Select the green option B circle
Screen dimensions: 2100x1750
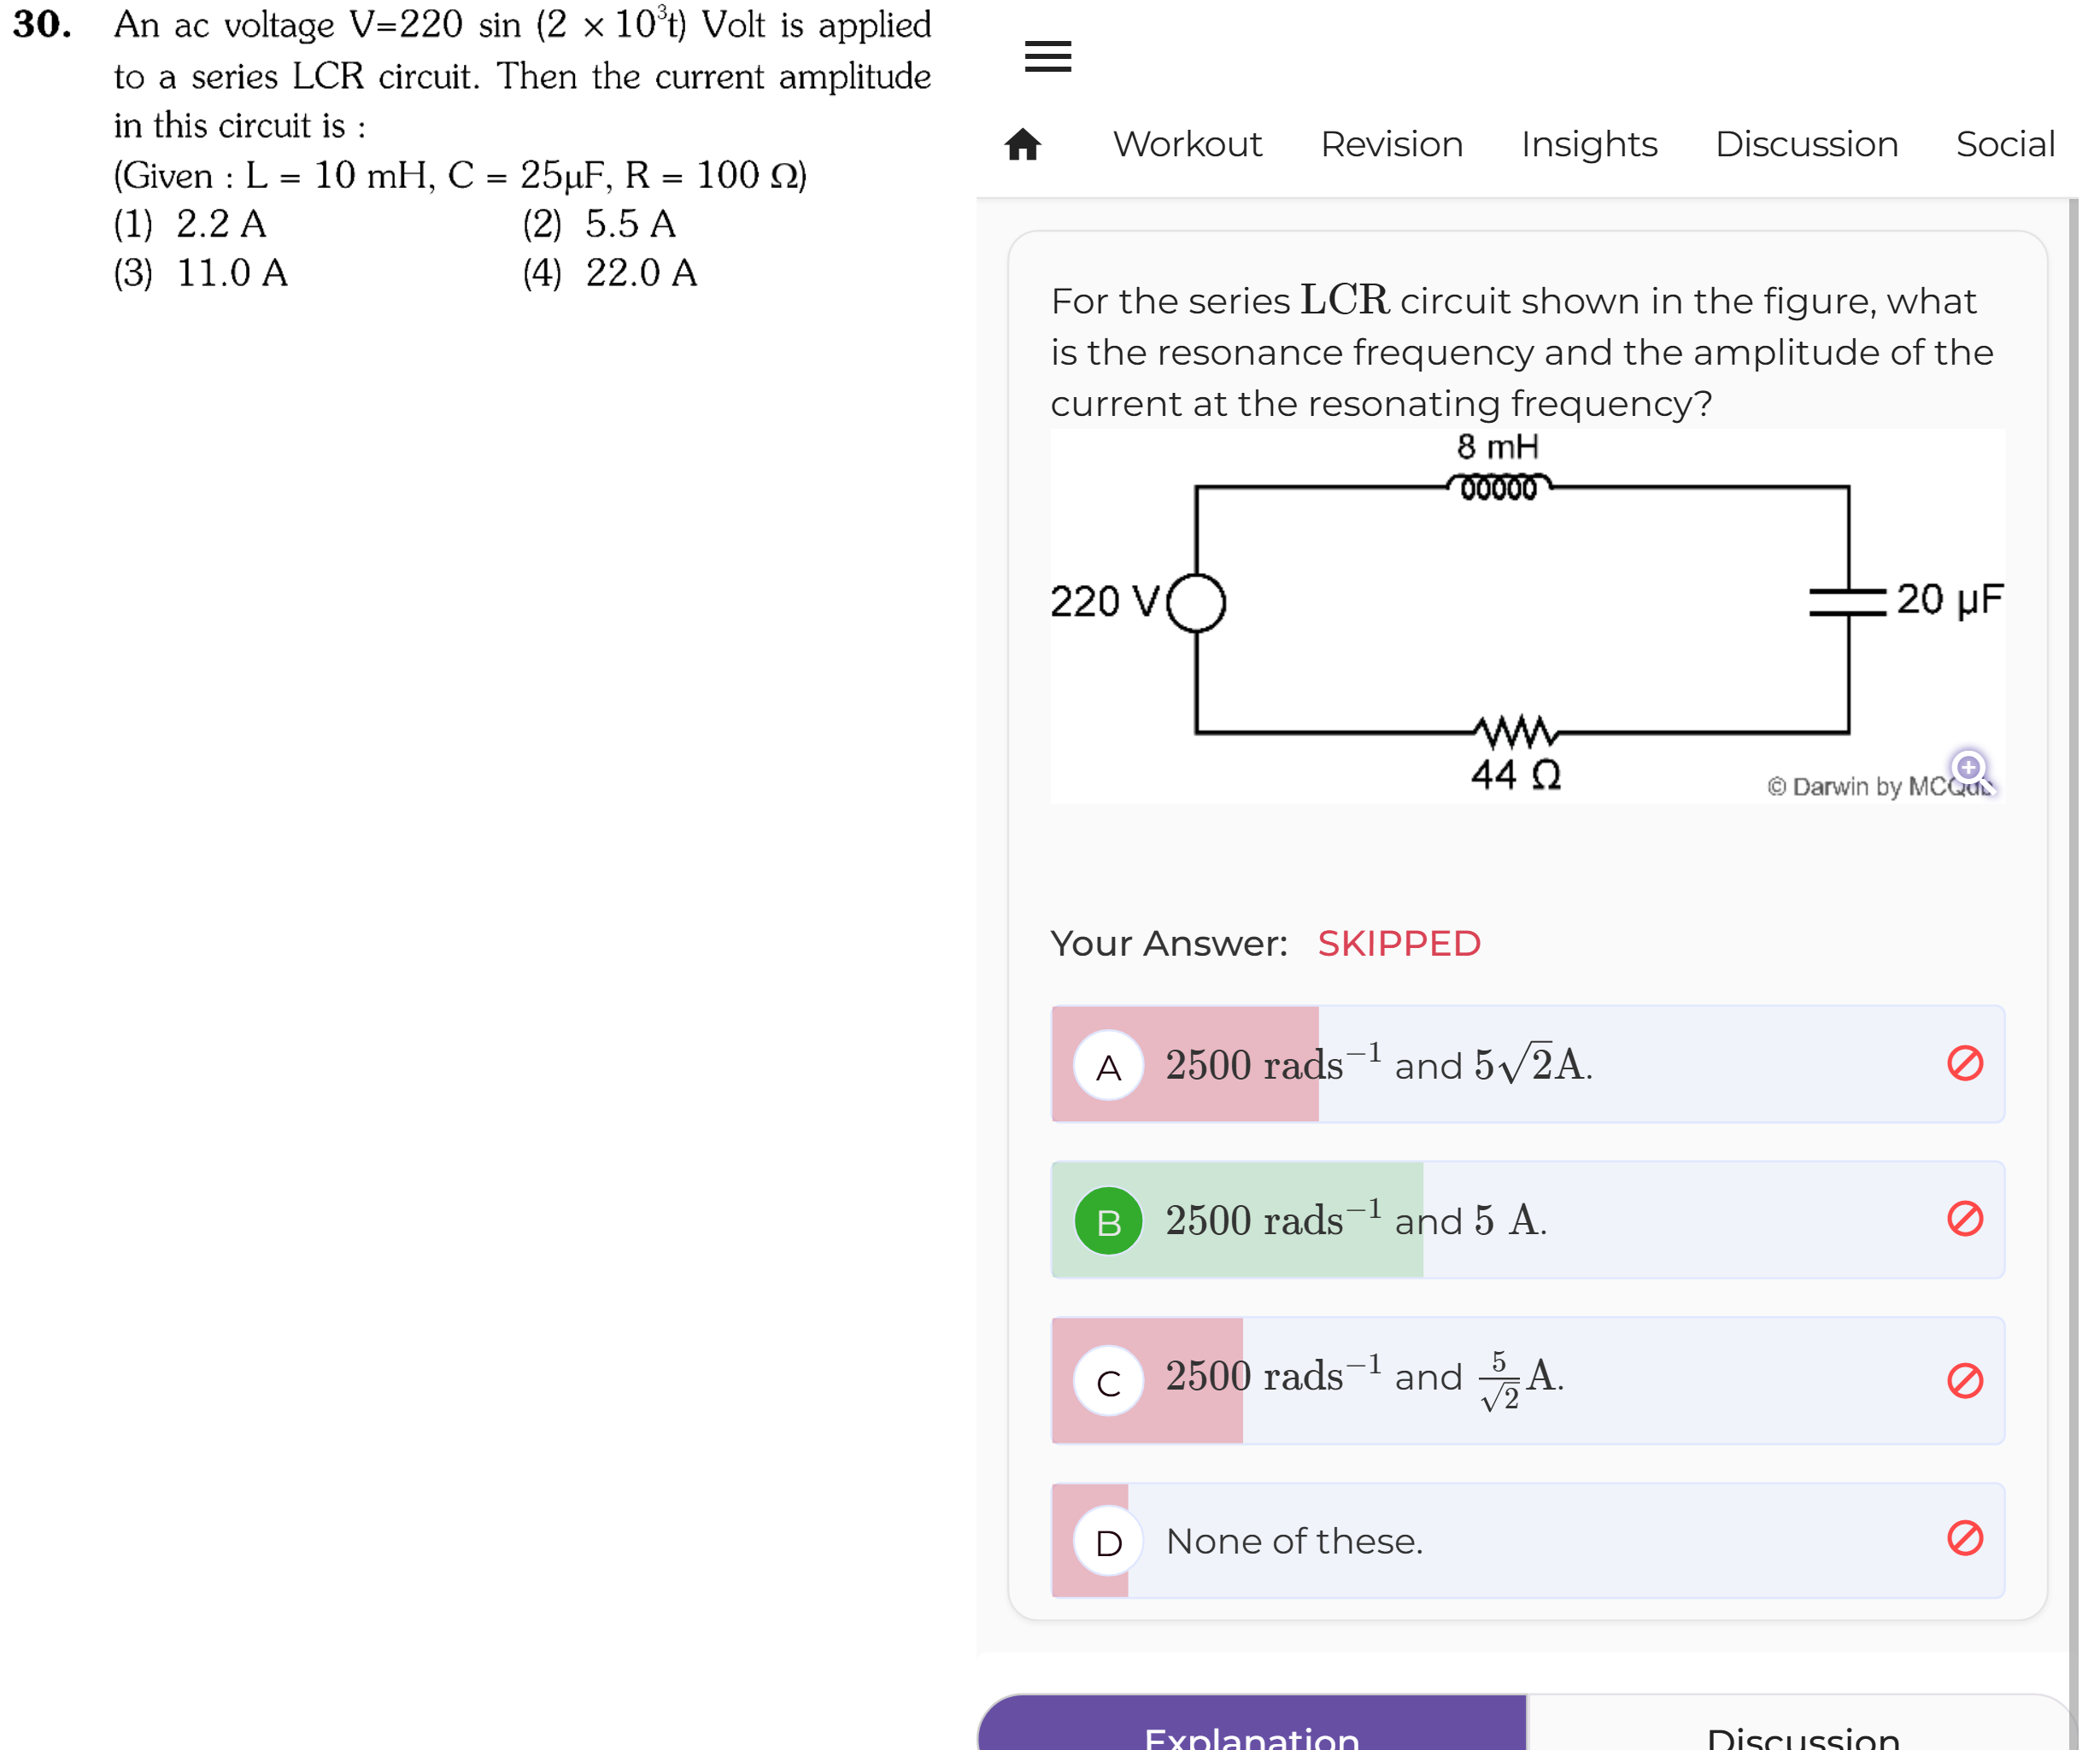pos(1108,1220)
